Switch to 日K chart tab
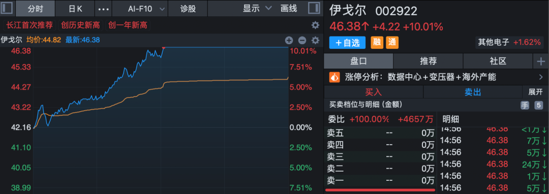 tap(75, 9)
